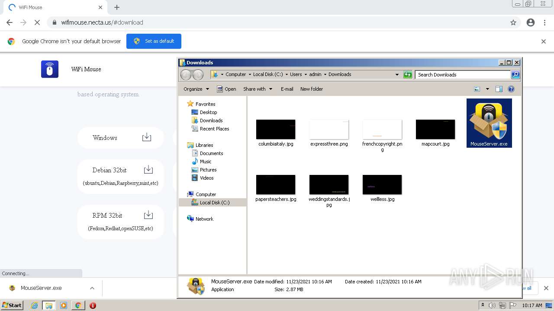Show hidden system tray icons

pos(483,305)
